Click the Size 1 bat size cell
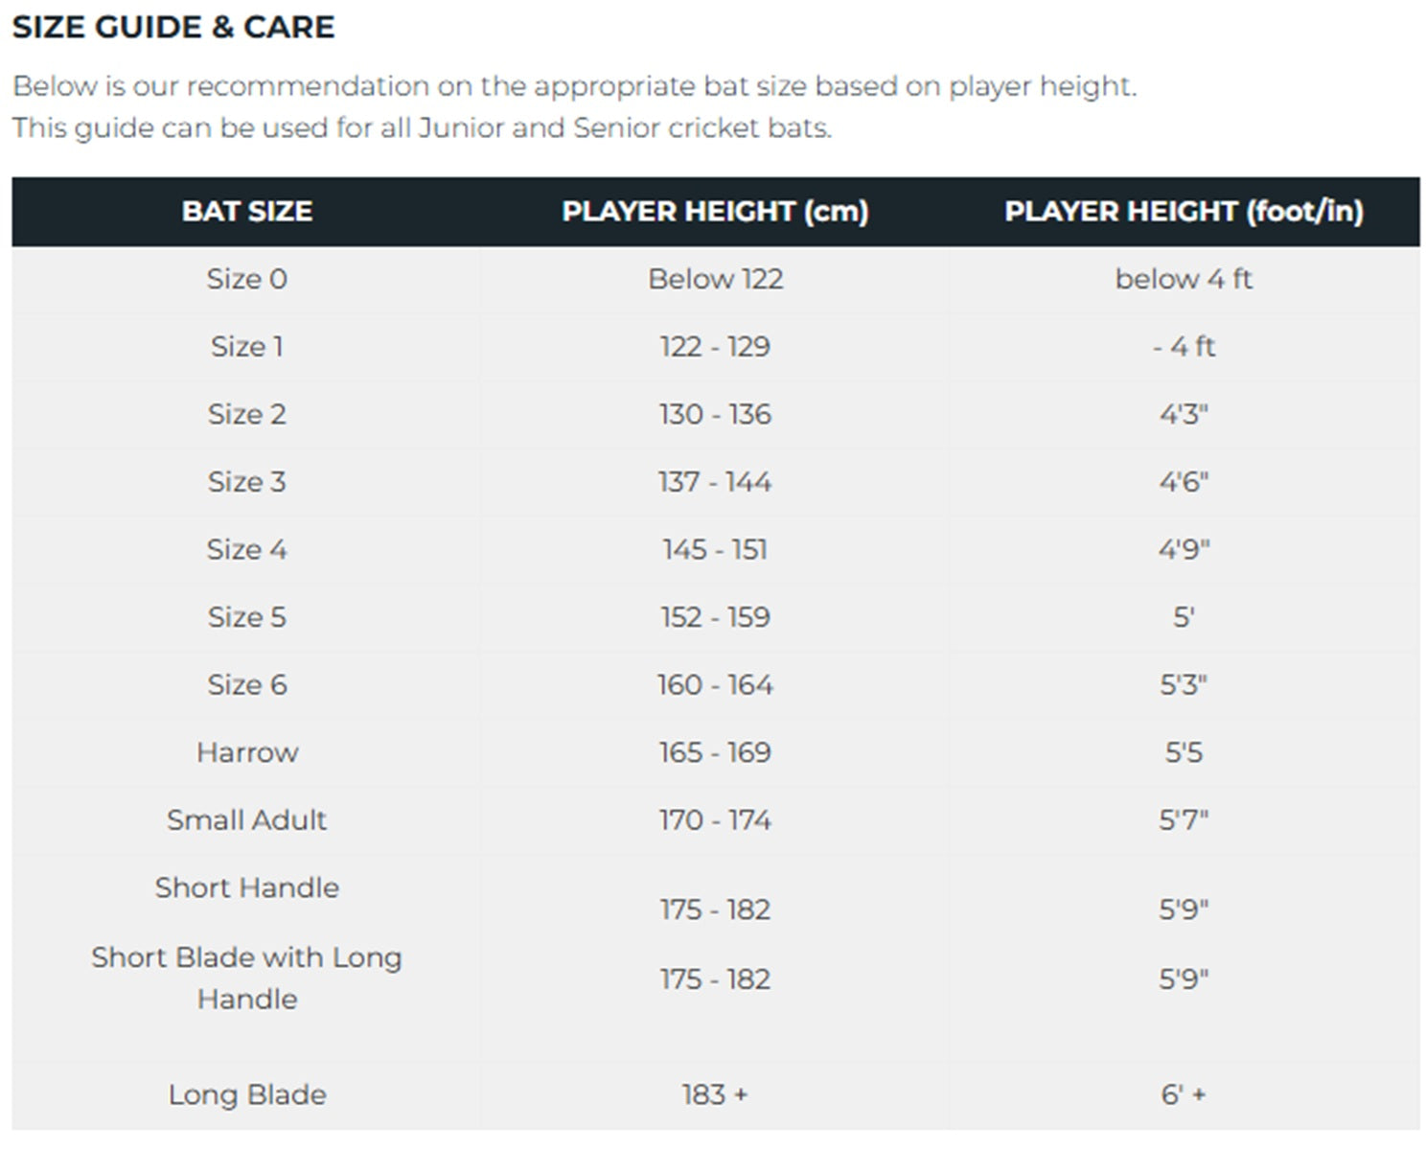1426x1150 pixels. [246, 347]
